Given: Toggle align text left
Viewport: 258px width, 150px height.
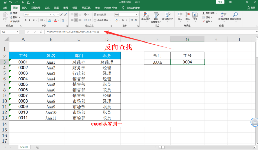Looking at the screenshot, I should [72, 20].
